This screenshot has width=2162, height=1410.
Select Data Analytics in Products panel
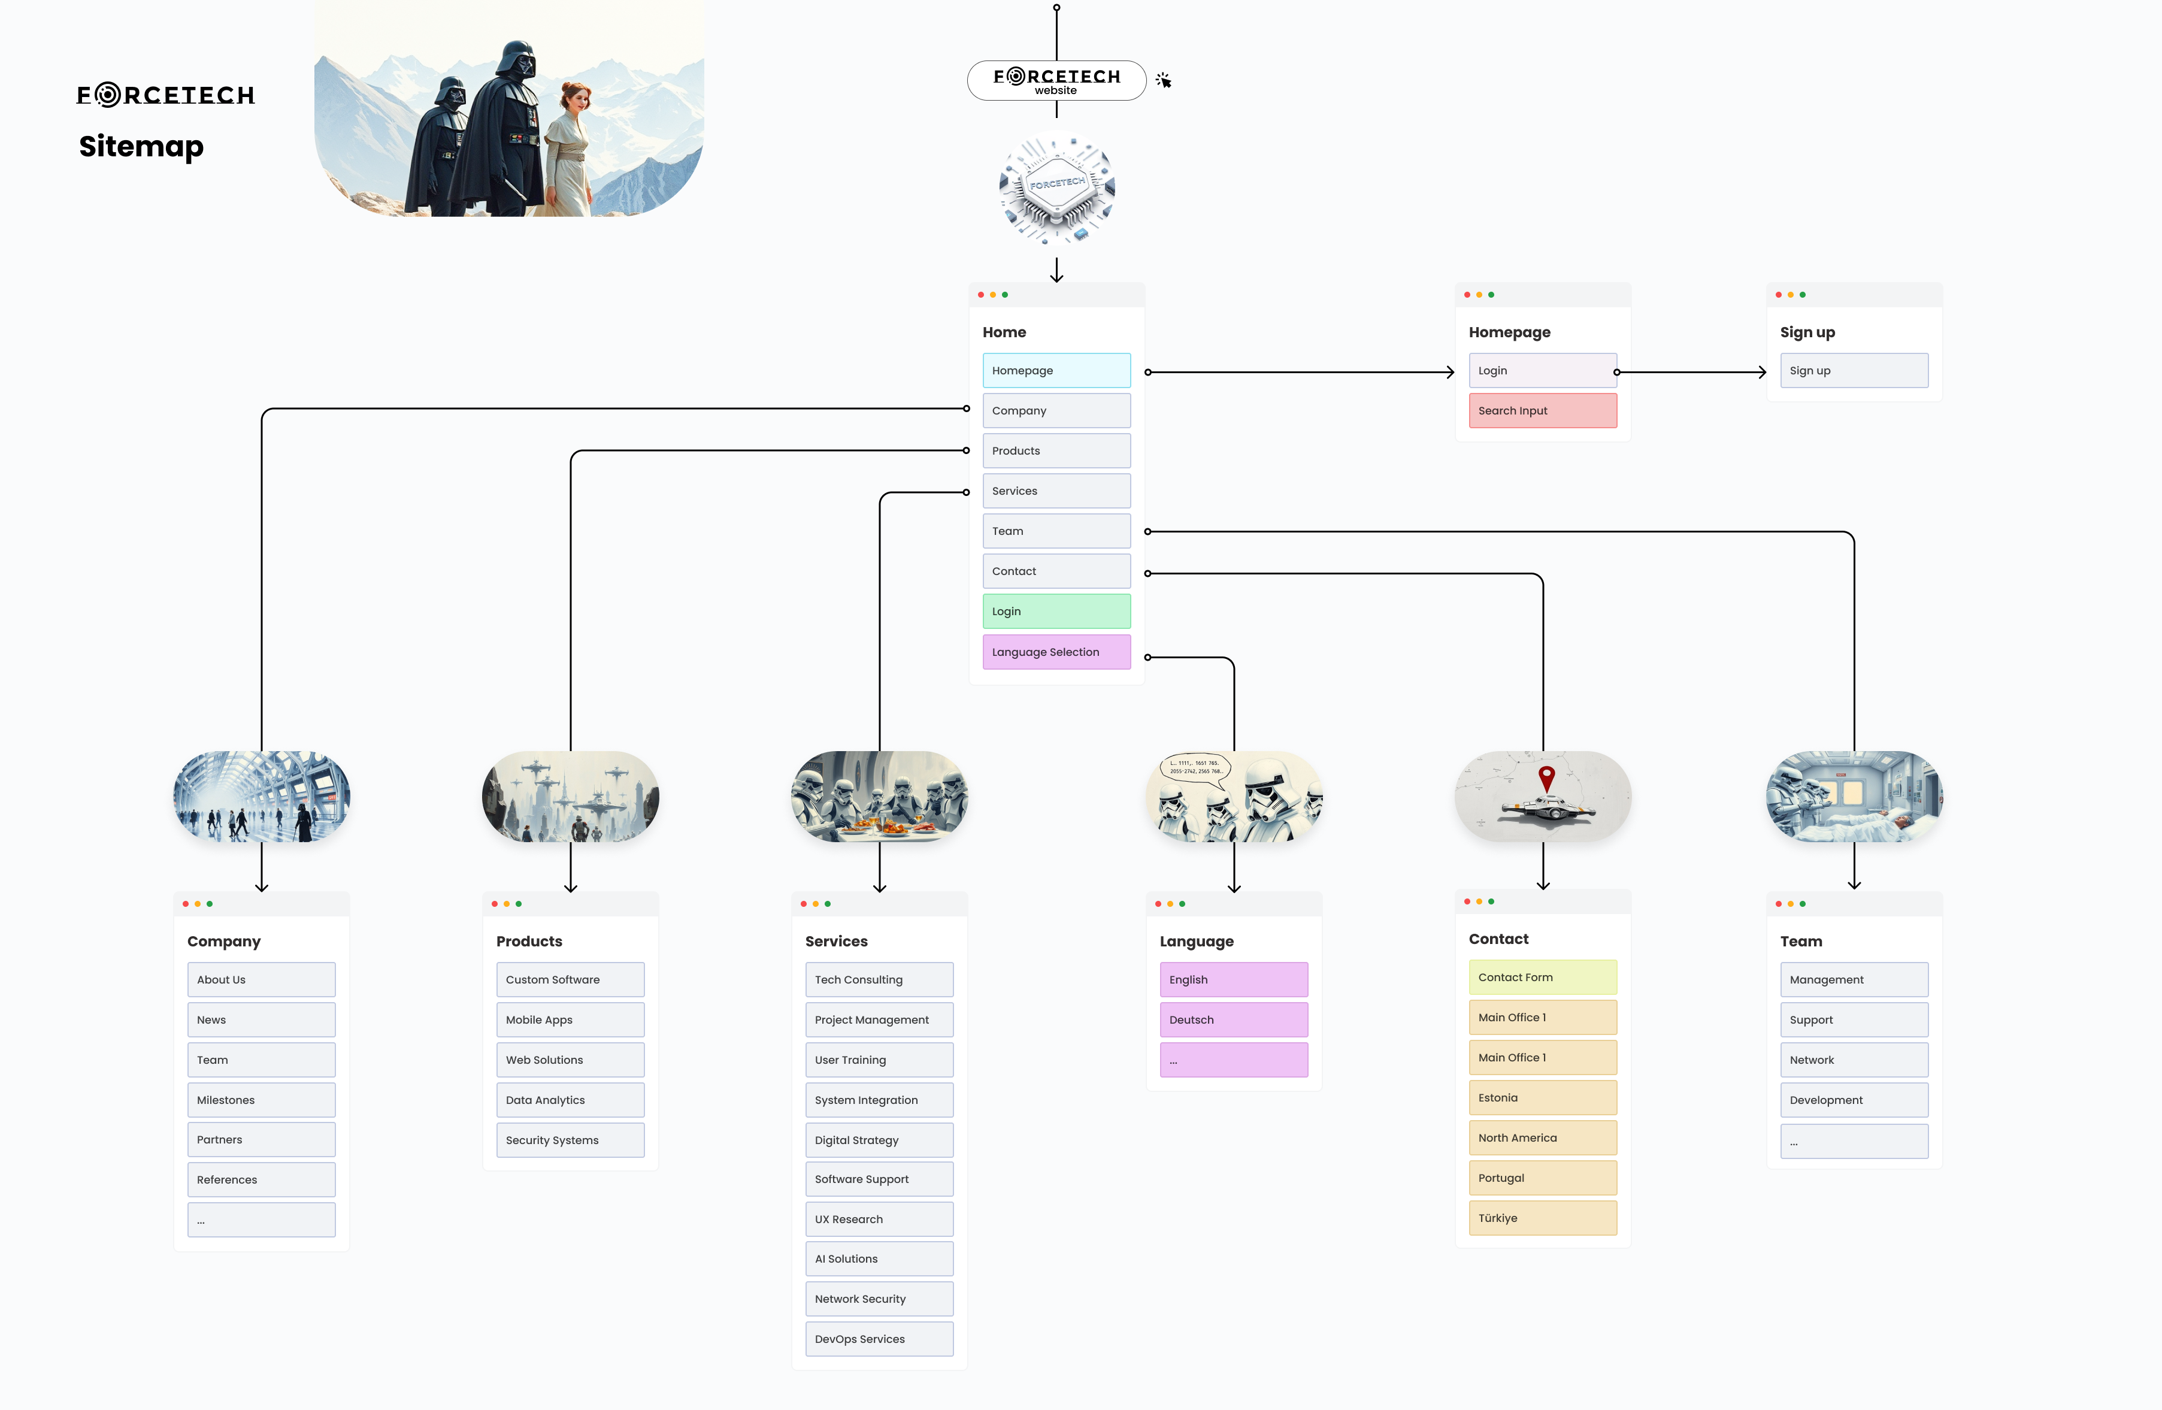570,1100
